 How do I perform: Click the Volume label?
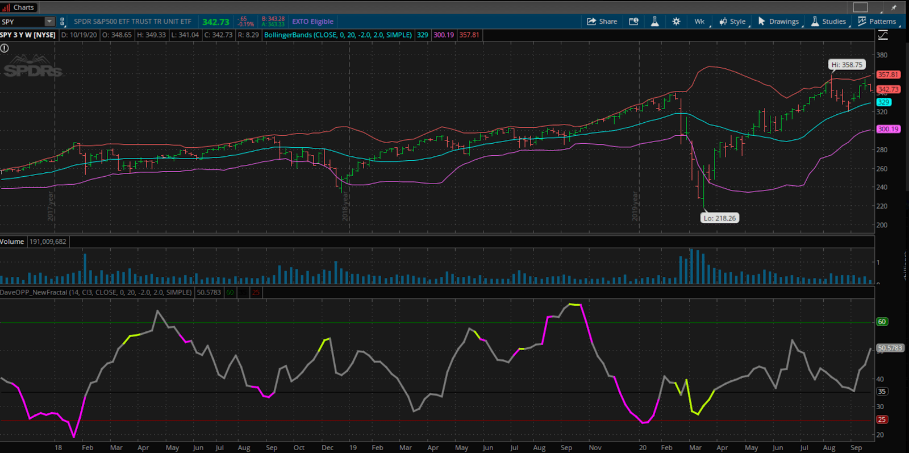pos(12,242)
